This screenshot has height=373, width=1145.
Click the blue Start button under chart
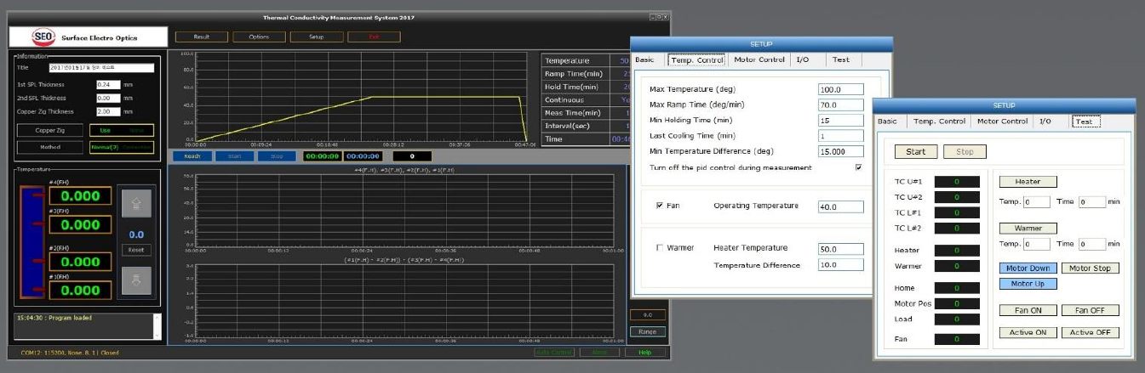234,156
